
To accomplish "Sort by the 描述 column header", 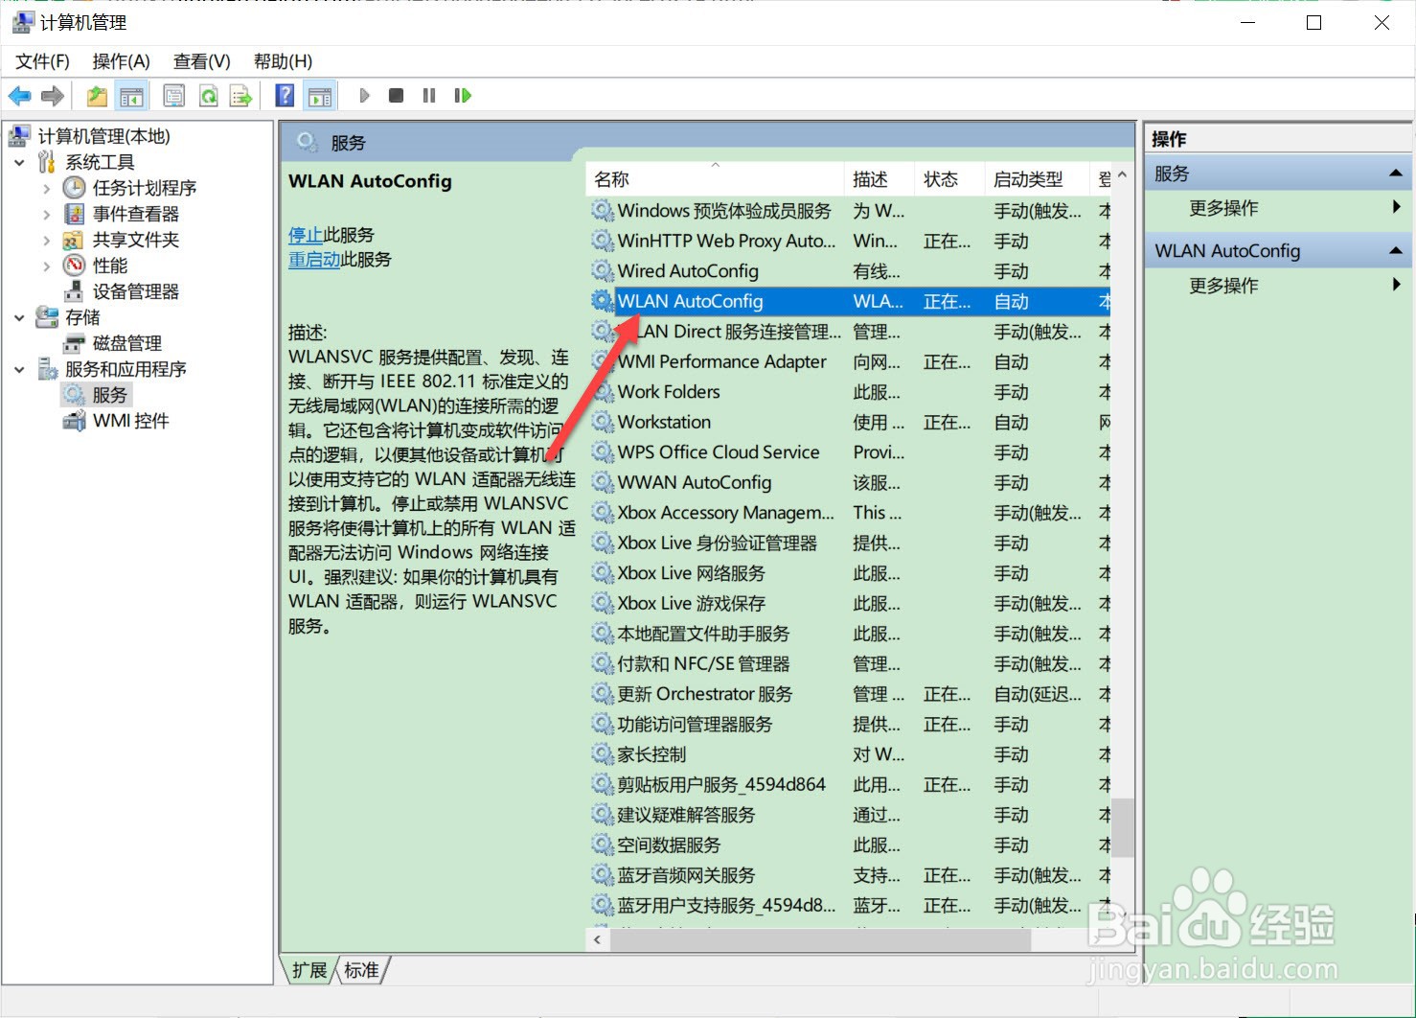I will tap(879, 179).
